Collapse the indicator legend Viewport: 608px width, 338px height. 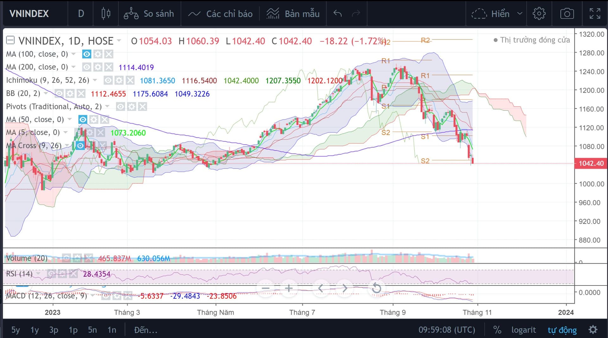[10, 40]
